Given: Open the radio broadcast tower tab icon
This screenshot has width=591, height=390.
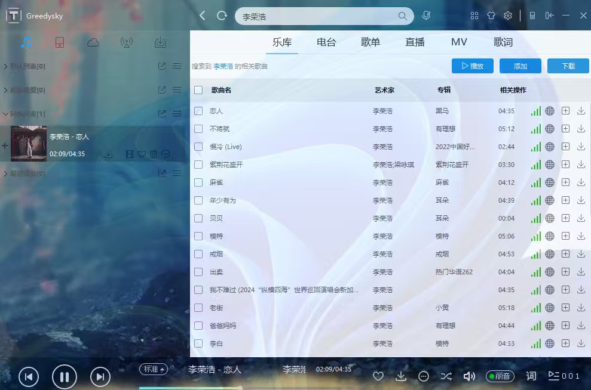Looking at the screenshot, I should 127,42.
